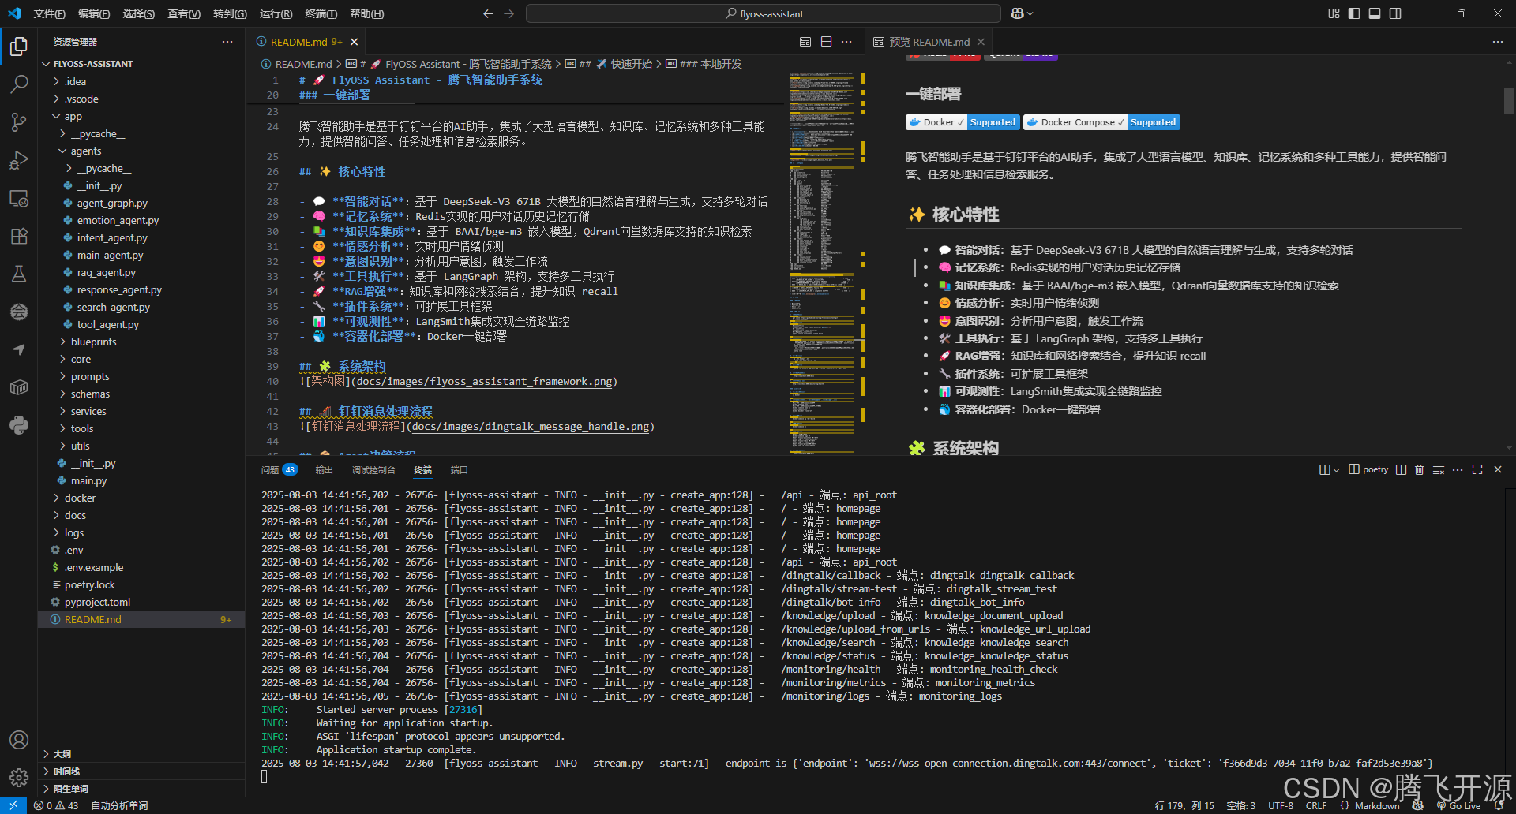Open the 终端 menu in menu bar

click(321, 13)
